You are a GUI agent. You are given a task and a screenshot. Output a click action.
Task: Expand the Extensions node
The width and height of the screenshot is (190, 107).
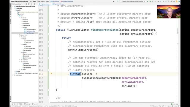[13, 75]
